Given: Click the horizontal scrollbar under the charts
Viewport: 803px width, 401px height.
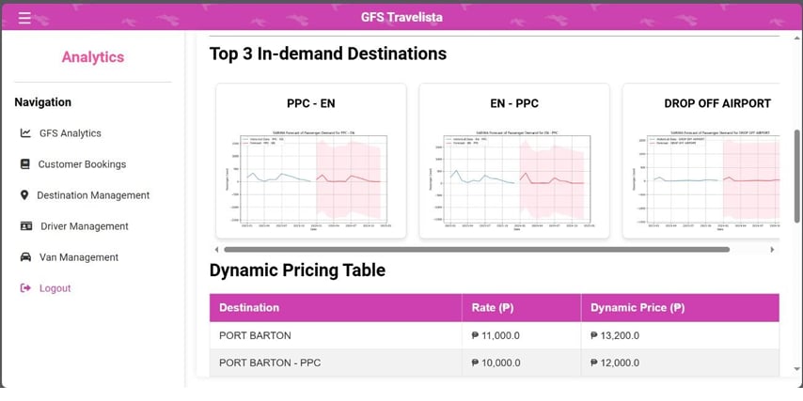Looking at the screenshot, I should 476,250.
